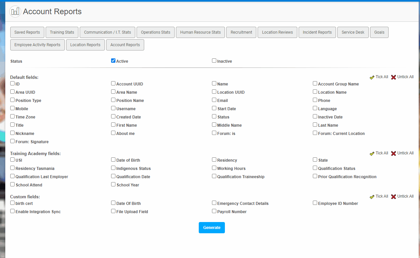Tick the Qualification Status checkbox
Screen dimensions: 420x258
tap(315, 168)
